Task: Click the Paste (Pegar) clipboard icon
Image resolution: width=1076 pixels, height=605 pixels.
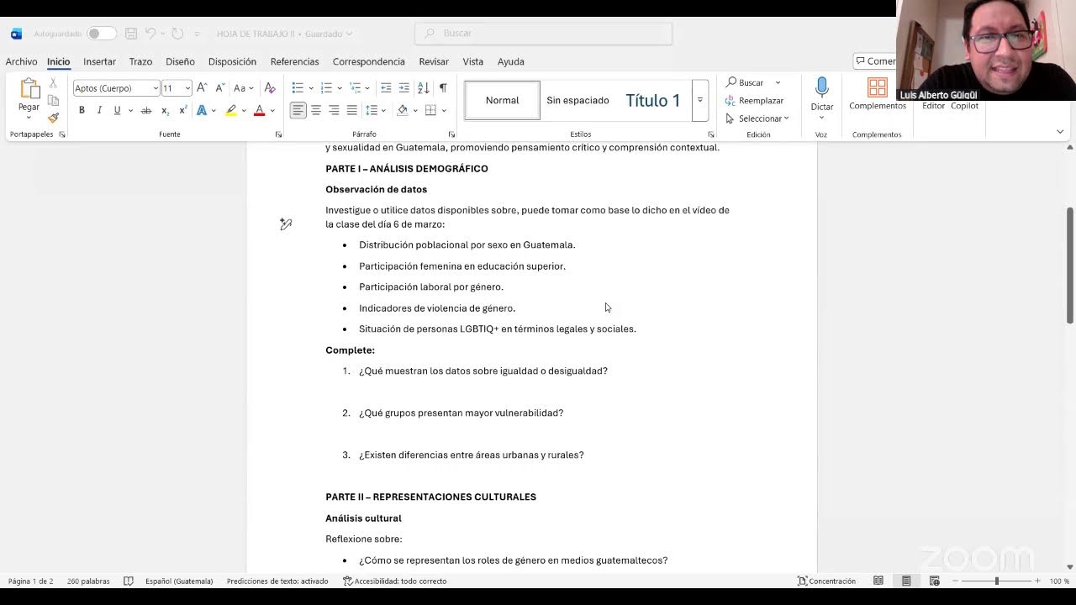Action: 29,89
